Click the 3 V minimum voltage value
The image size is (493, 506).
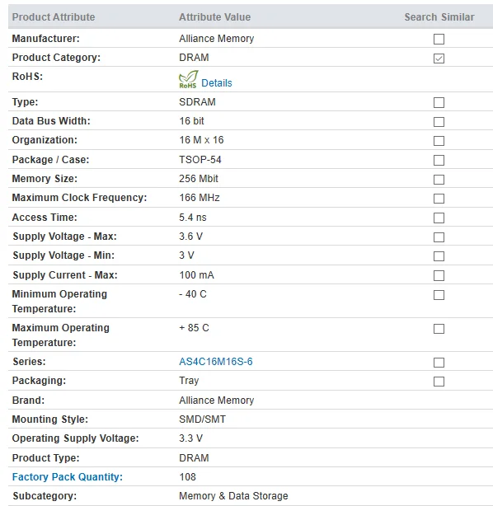click(x=186, y=255)
